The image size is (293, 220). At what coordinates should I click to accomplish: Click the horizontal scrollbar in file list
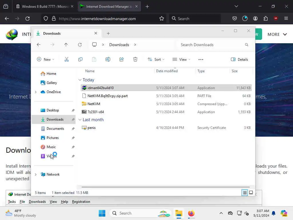[x=166, y=187]
